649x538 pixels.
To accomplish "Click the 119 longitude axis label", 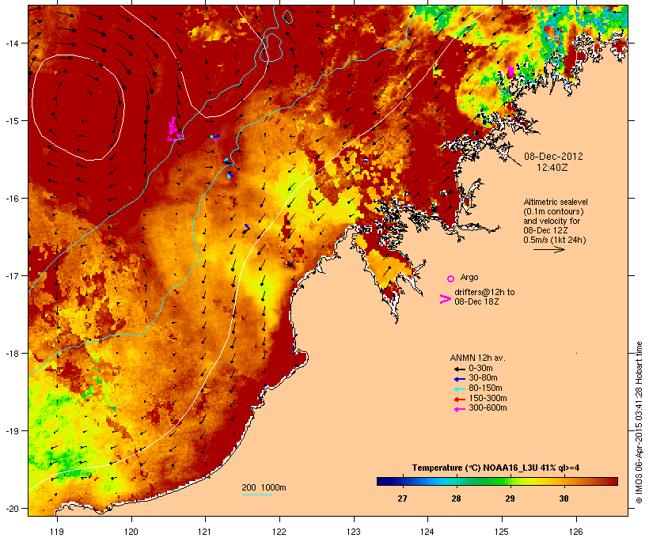I will (57, 532).
